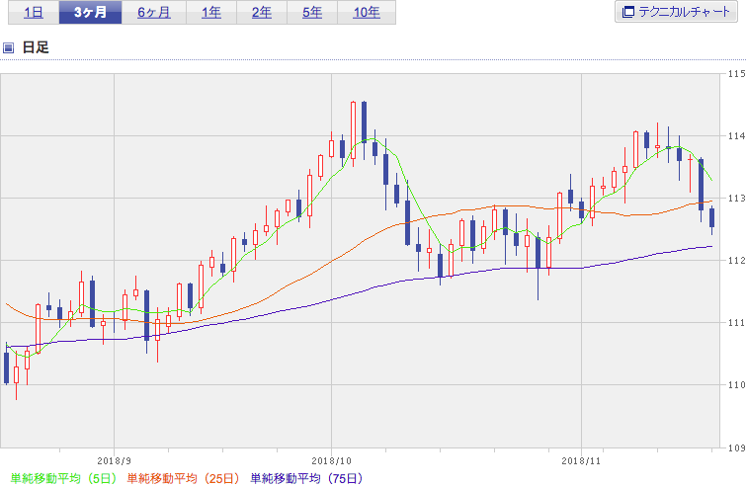Switch to the 1日 time range tab
746x487 pixels.
tap(34, 12)
